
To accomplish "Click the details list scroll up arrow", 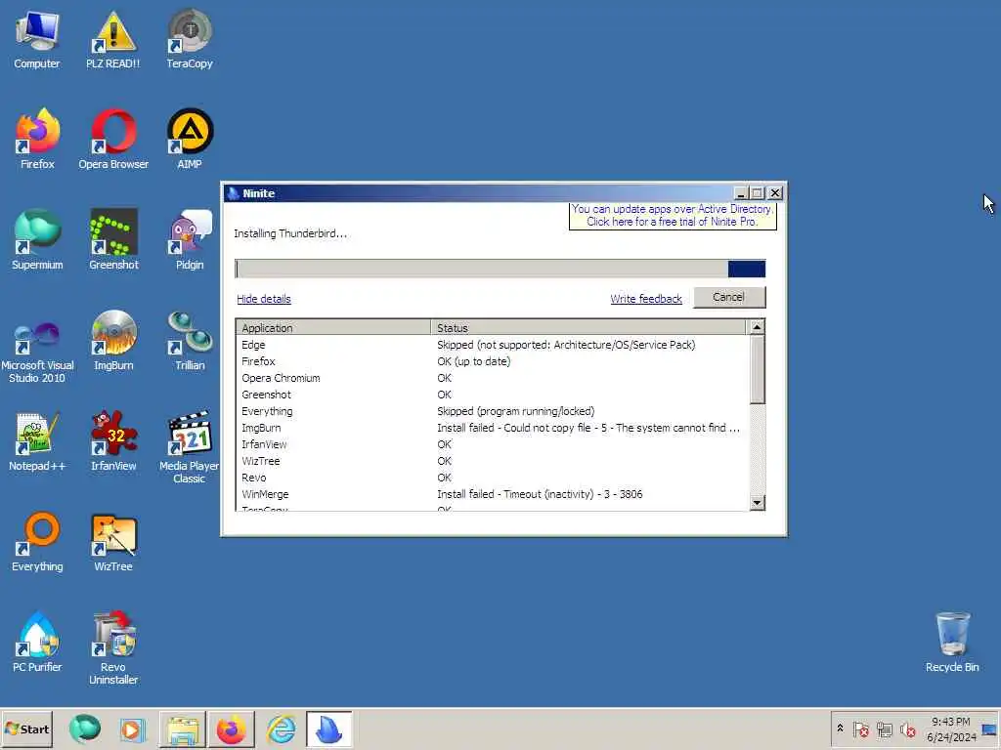I will pyautogui.click(x=758, y=327).
